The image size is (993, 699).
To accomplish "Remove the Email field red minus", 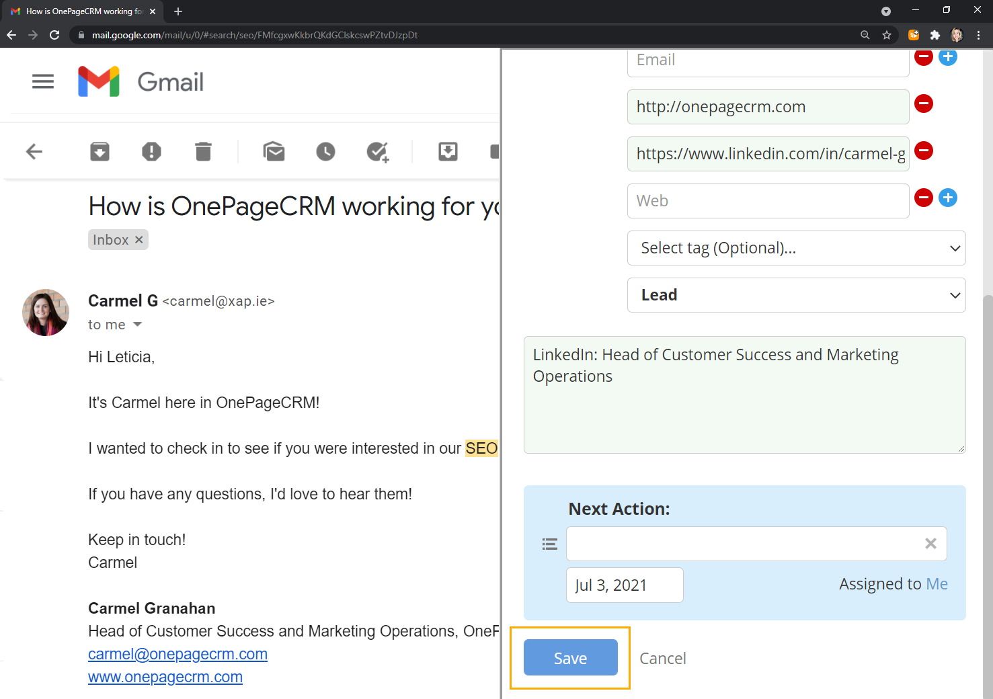I will (924, 57).
